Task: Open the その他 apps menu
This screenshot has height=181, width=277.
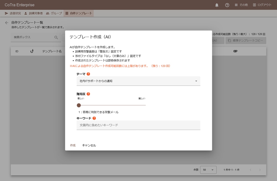Action: pos(241,5)
